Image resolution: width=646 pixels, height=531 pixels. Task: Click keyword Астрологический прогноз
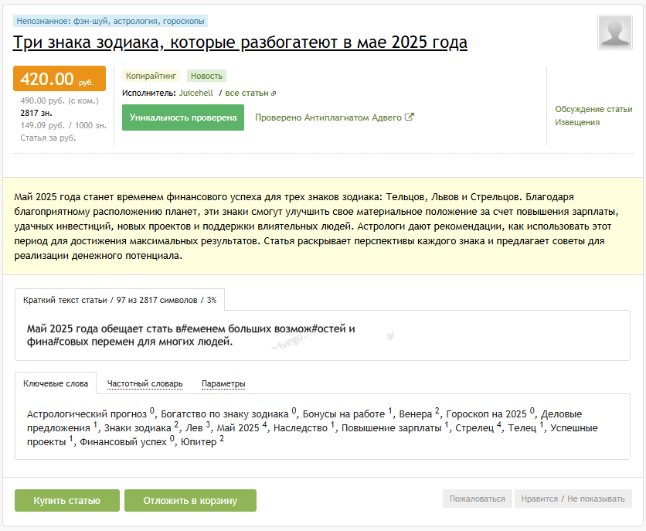(x=87, y=414)
